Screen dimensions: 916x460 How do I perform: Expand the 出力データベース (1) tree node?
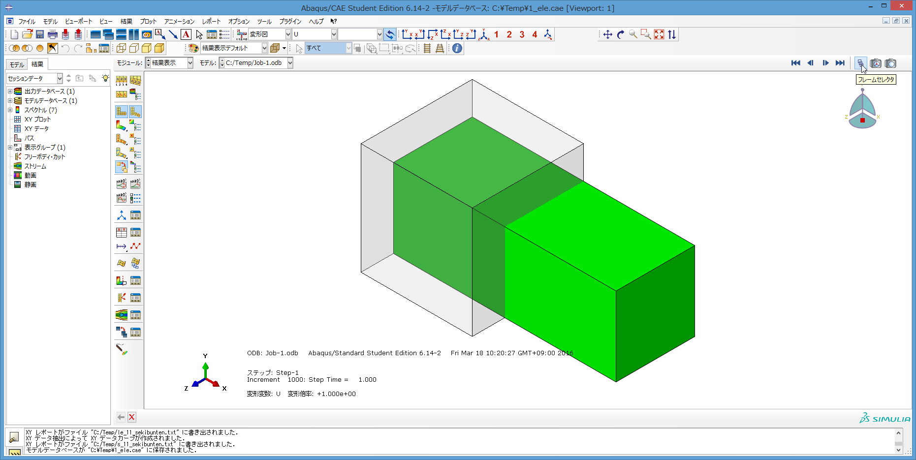pos(10,92)
